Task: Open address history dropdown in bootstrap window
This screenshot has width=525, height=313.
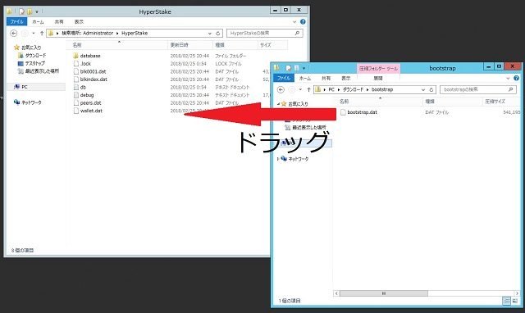Action: tap(423, 90)
